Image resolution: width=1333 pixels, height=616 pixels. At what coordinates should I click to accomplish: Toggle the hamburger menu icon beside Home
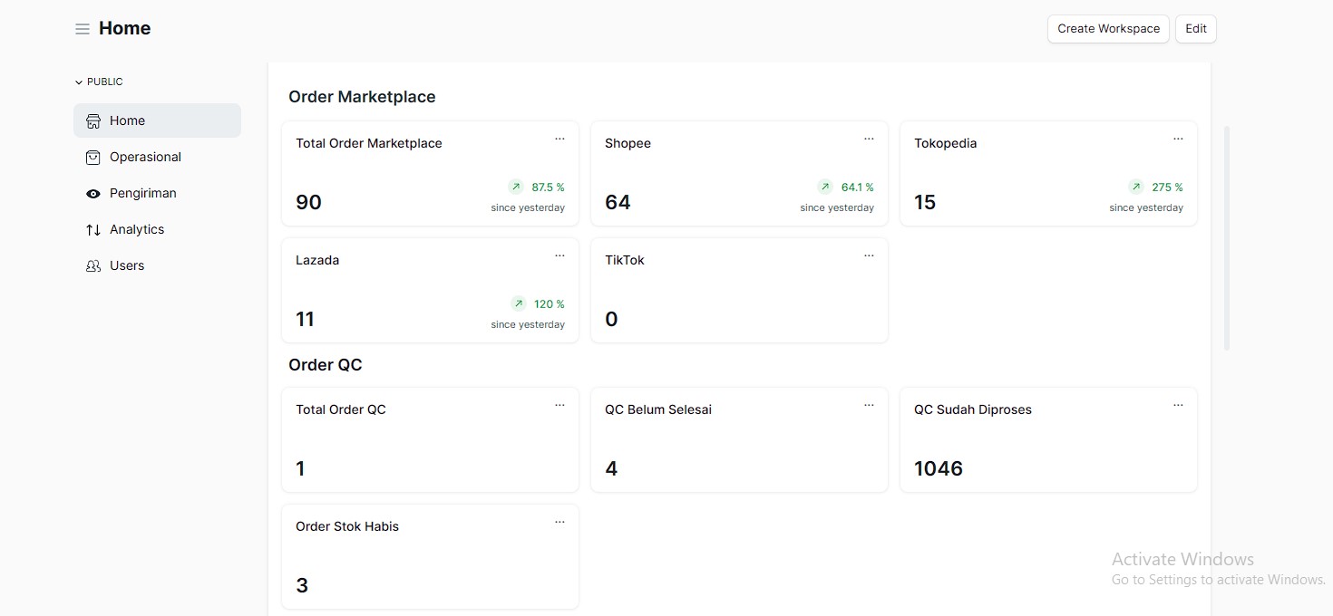click(x=83, y=29)
